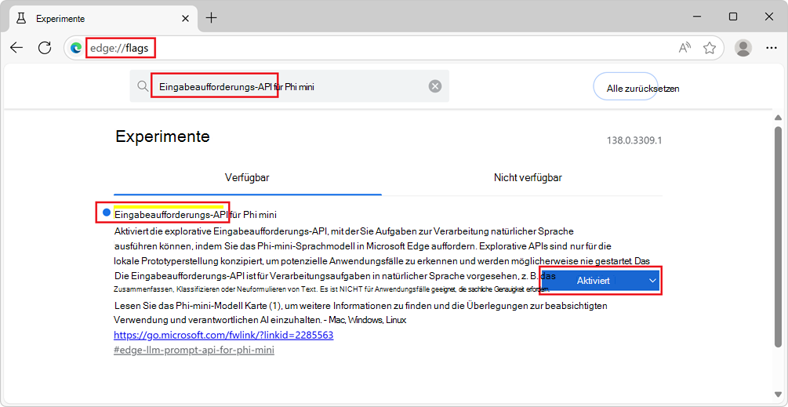Open a new tab with the plus icon

pos(212,18)
